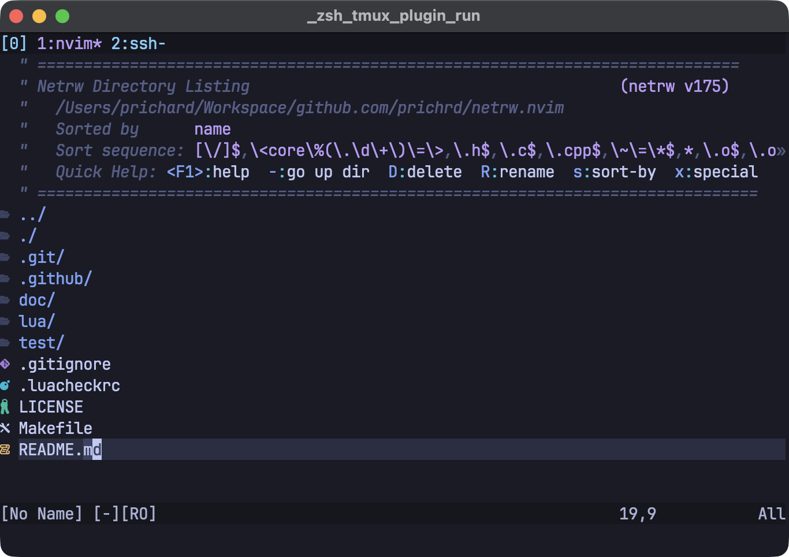Click the folder icon beside .git/
789x557 pixels.
pyautogui.click(x=6, y=257)
